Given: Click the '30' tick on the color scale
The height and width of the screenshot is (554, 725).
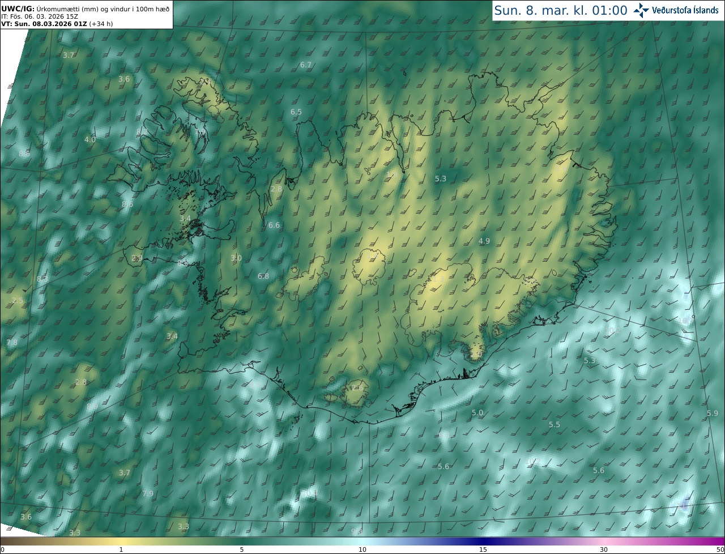Looking at the screenshot, I should (x=604, y=549).
